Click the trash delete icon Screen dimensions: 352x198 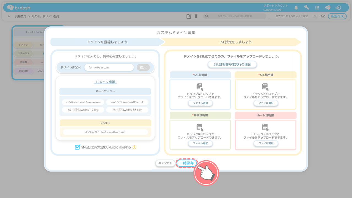[196, 16]
